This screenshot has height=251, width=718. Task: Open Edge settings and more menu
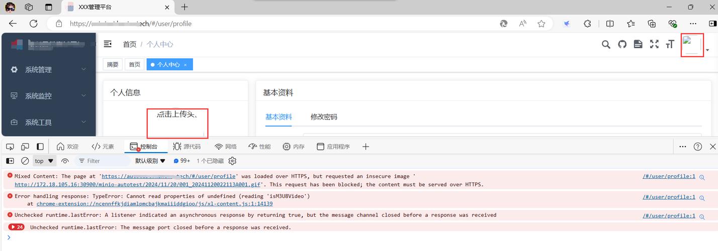point(693,24)
